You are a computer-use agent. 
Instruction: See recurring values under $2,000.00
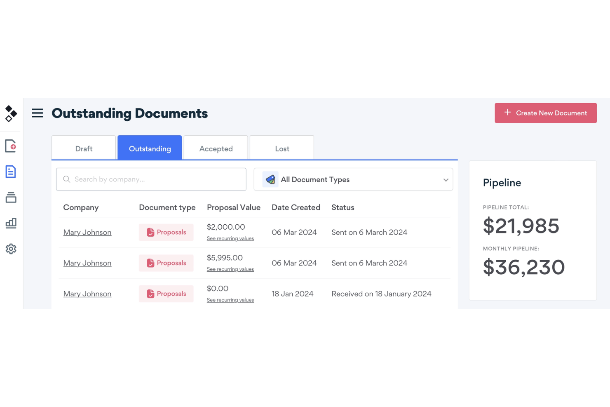pyautogui.click(x=230, y=239)
